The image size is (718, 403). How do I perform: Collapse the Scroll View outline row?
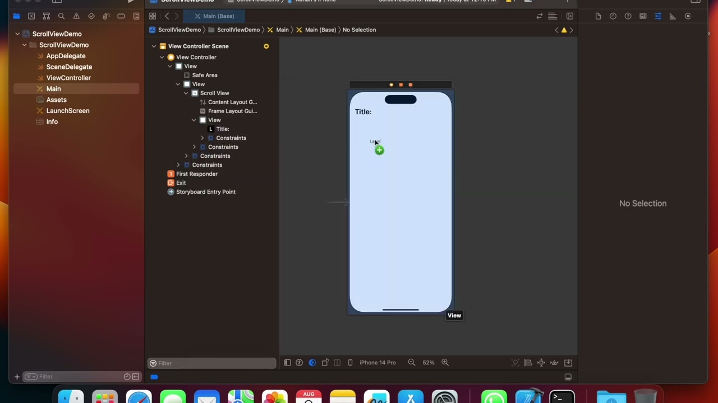point(186,93)
